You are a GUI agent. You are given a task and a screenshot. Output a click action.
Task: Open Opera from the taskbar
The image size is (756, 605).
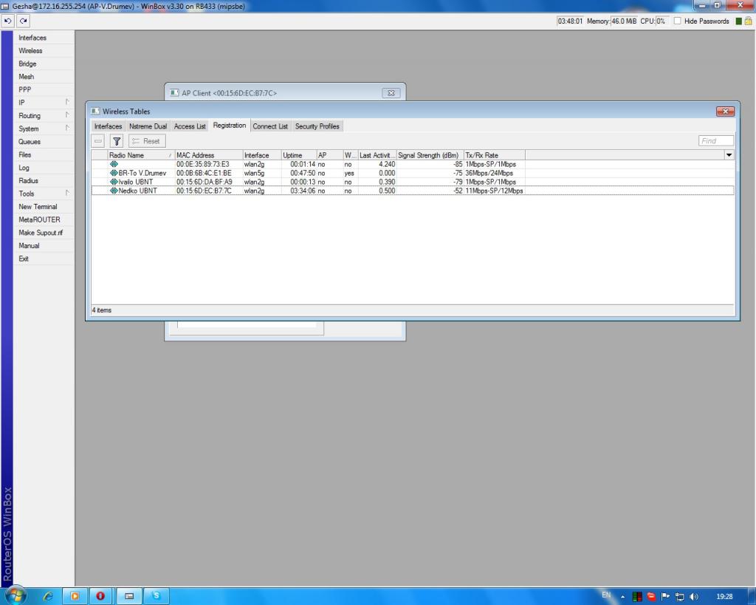[x=100, y=595]
